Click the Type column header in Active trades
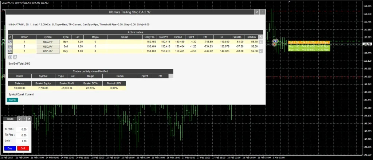This screenshot has height=160, width=373. [66, 37]
